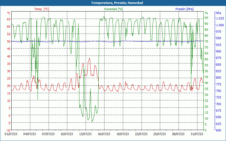Click 5 on the green humidity axis

pos(206,124)
